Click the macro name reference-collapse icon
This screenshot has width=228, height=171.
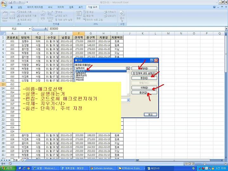point(128,68)
